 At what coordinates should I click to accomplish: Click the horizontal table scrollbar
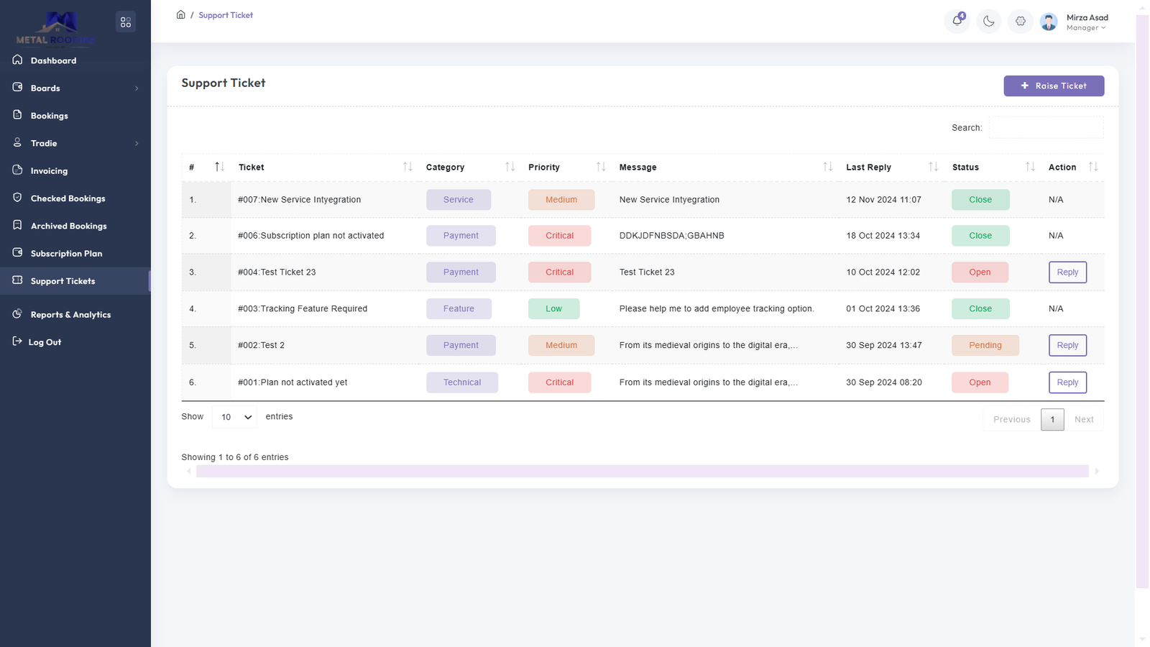click(x=642, y=472)
